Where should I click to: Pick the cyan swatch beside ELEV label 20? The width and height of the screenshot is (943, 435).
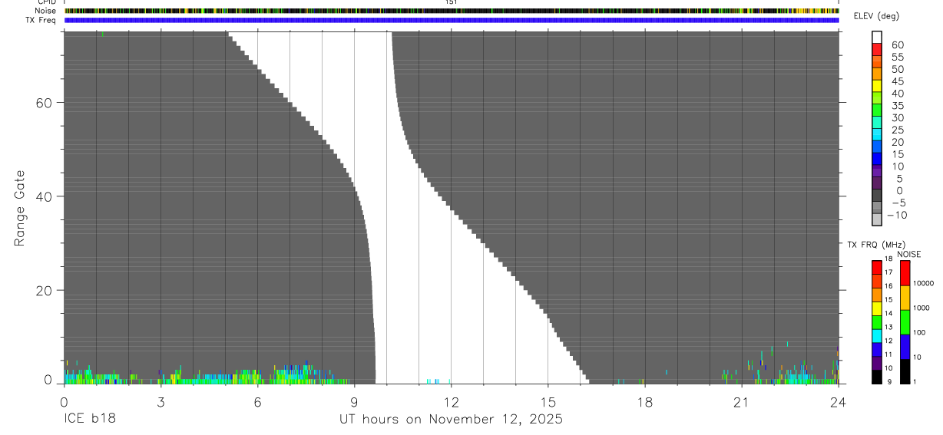point(877,134)
